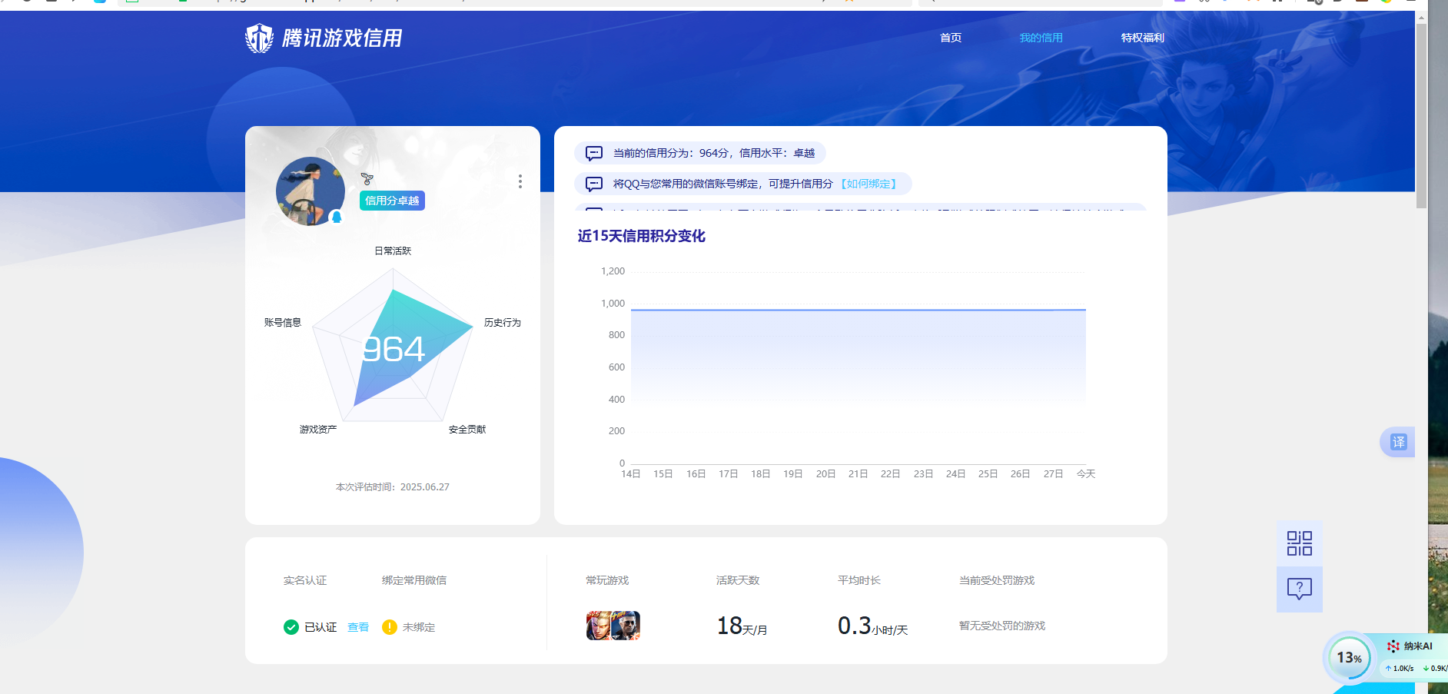Click the 13% performance ball widget
Viewport: 1448px width, 694px height.
tap(1349, 657)
